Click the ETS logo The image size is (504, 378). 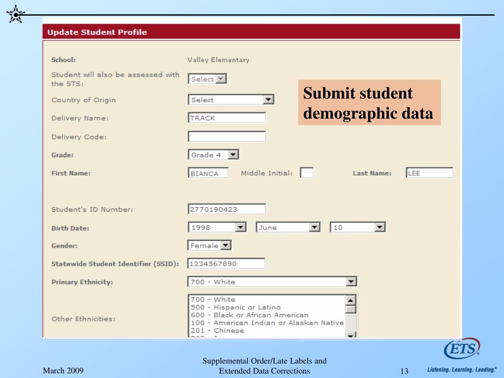[x=462, y=348]
